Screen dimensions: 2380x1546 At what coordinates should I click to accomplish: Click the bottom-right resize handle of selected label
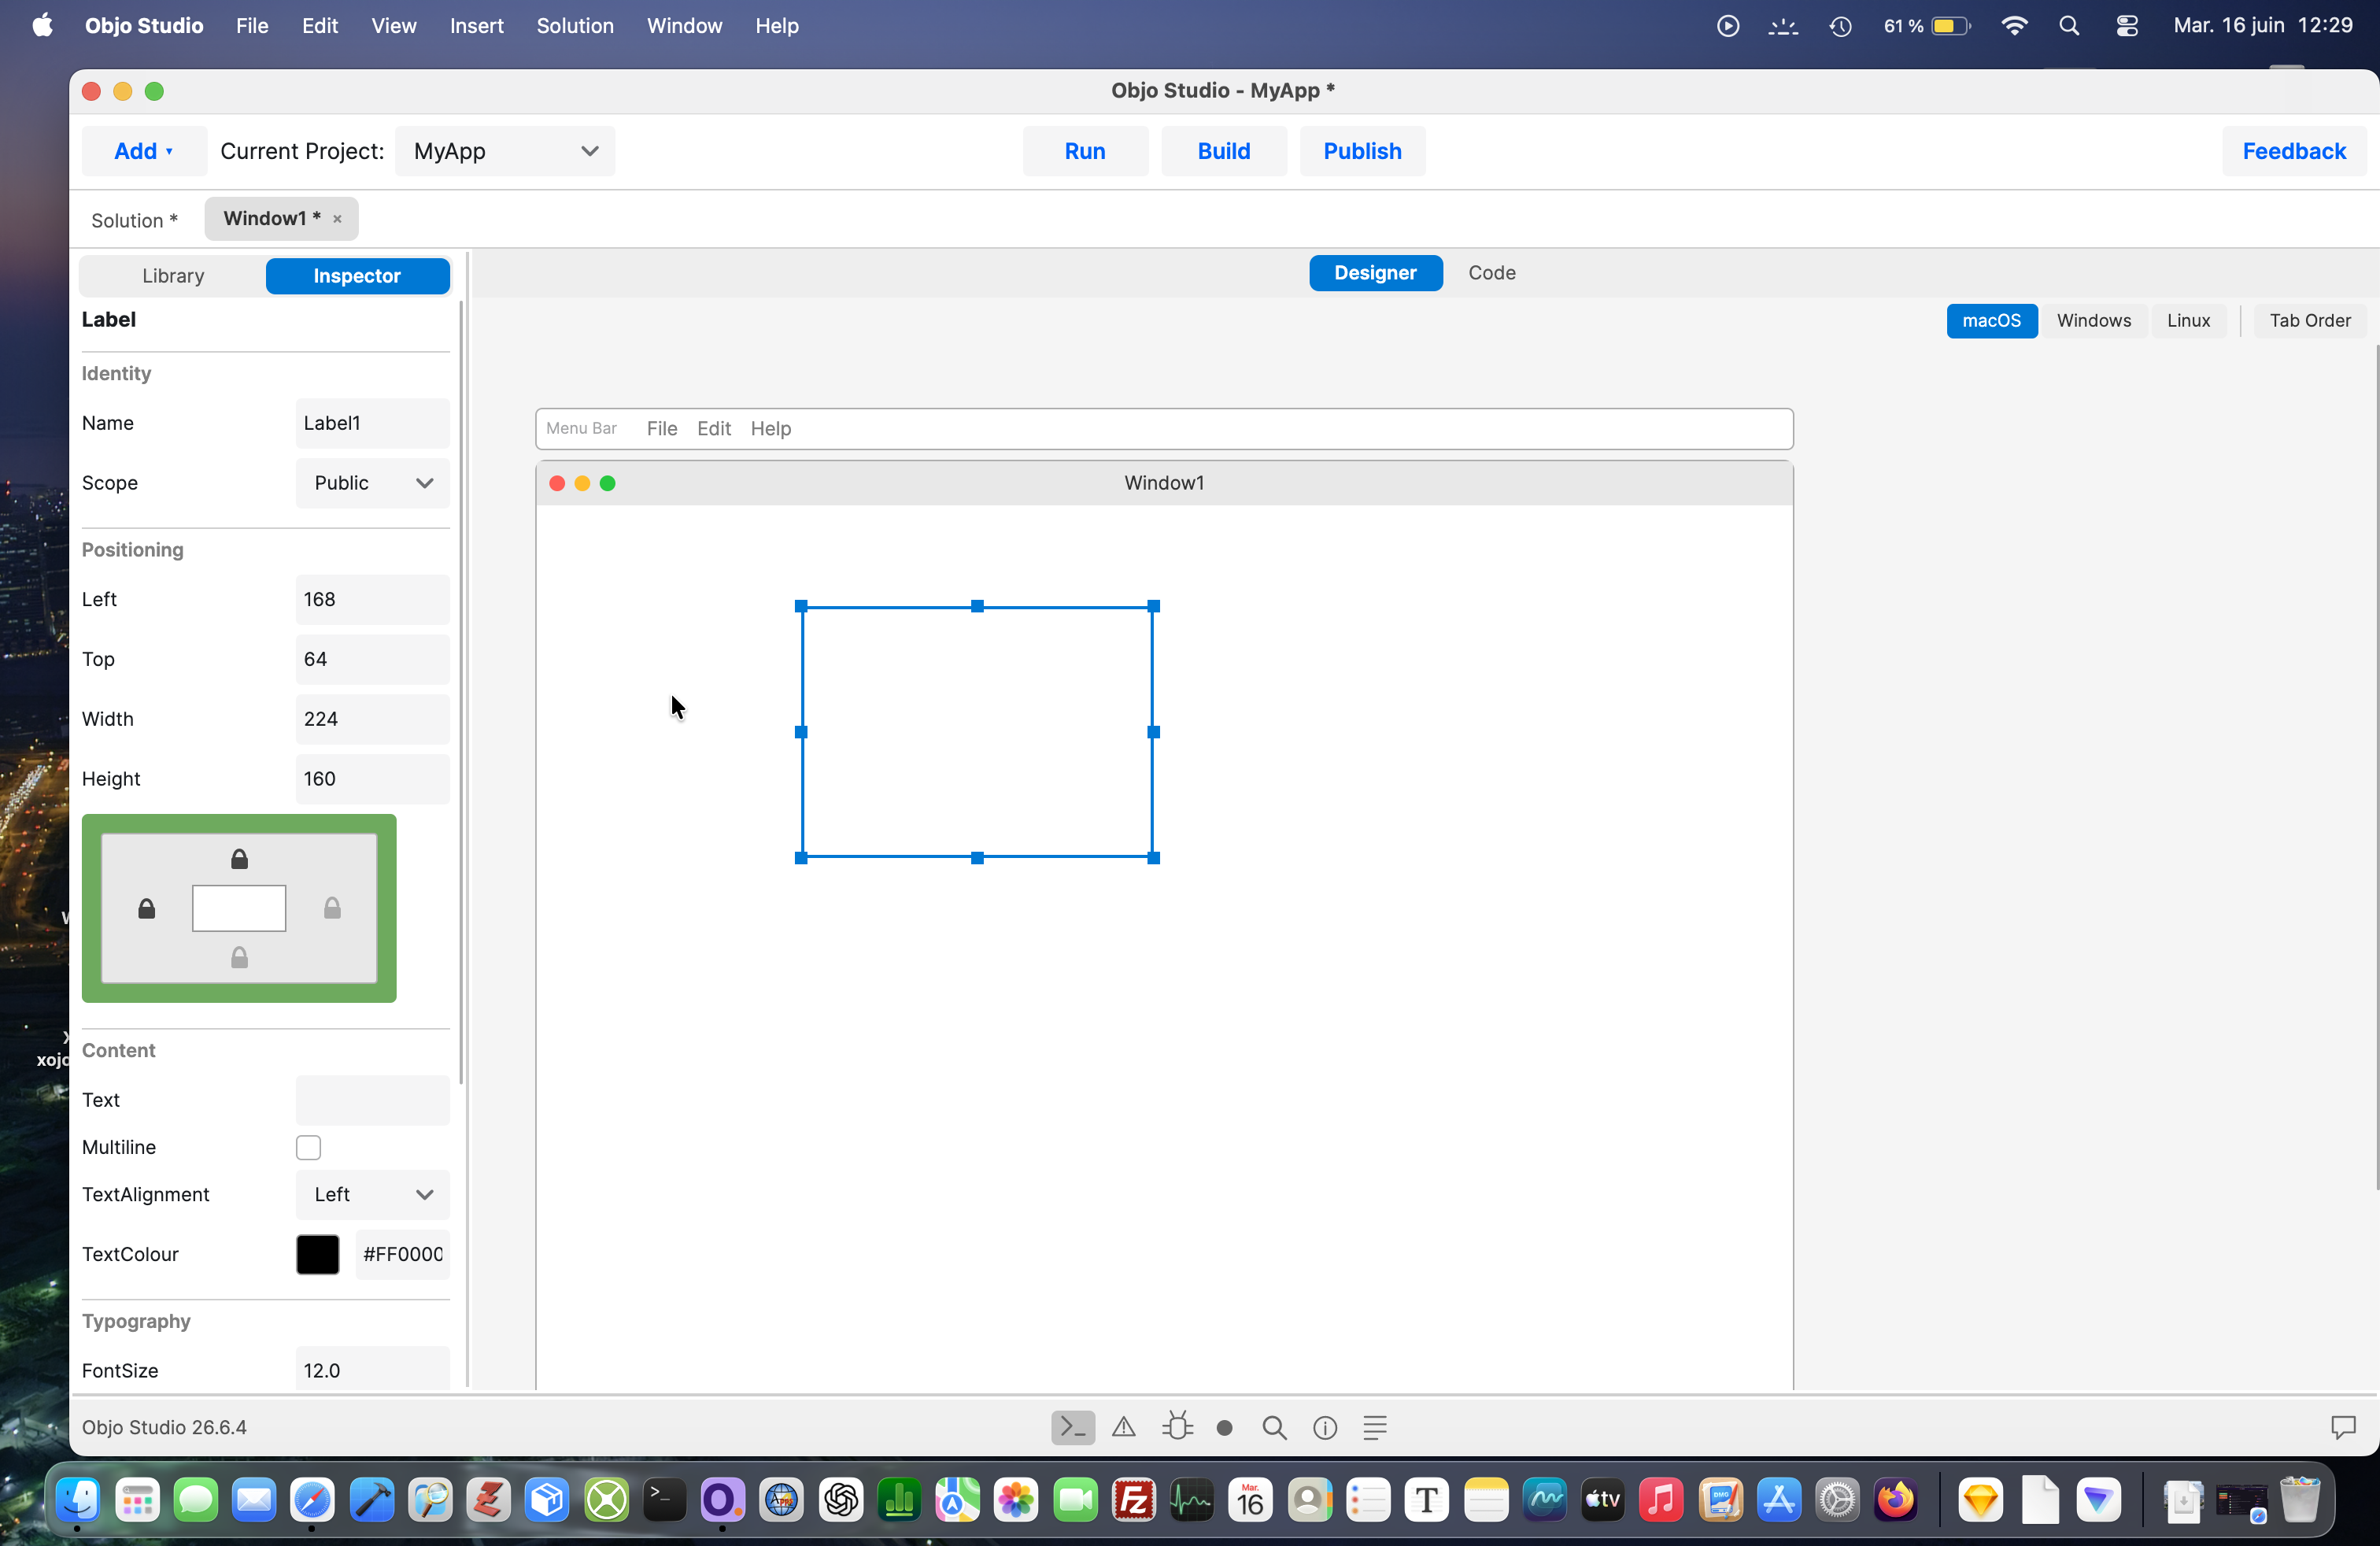(1153, 858)
